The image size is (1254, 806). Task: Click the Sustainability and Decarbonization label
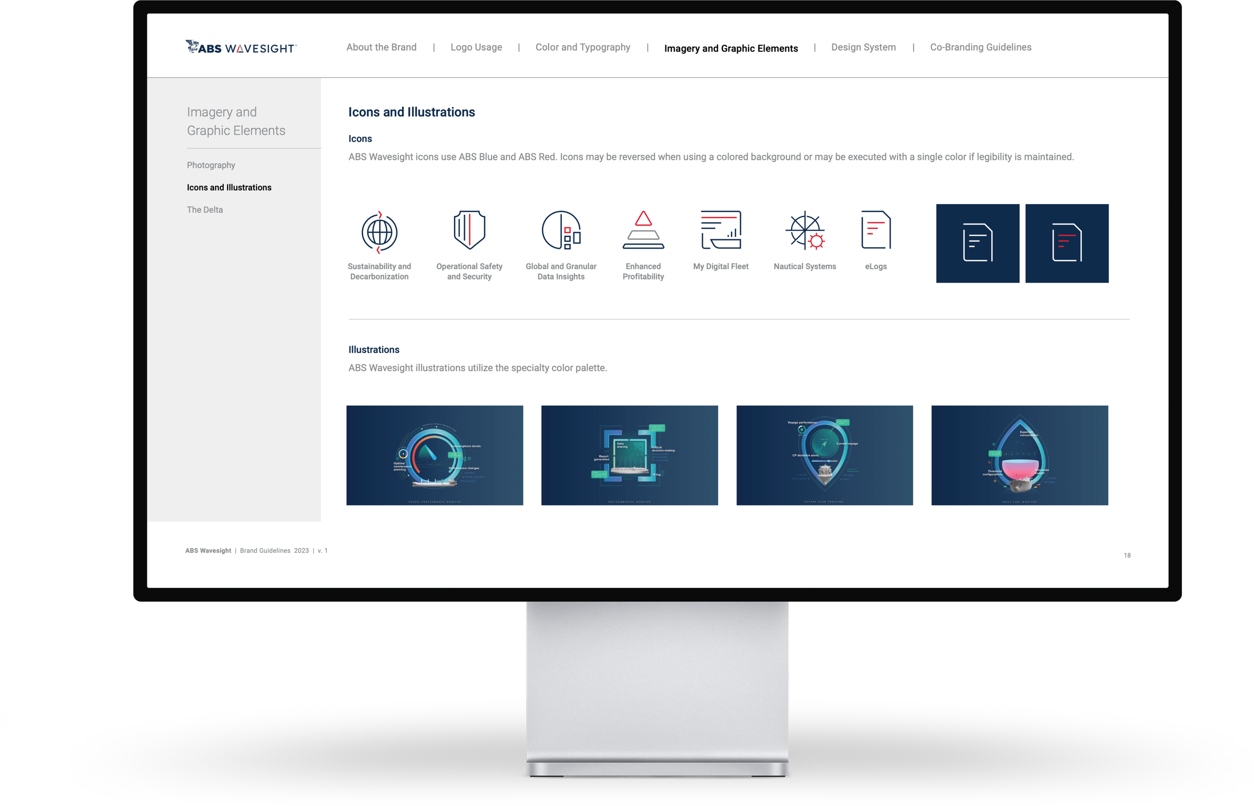[x=379, y=272]
